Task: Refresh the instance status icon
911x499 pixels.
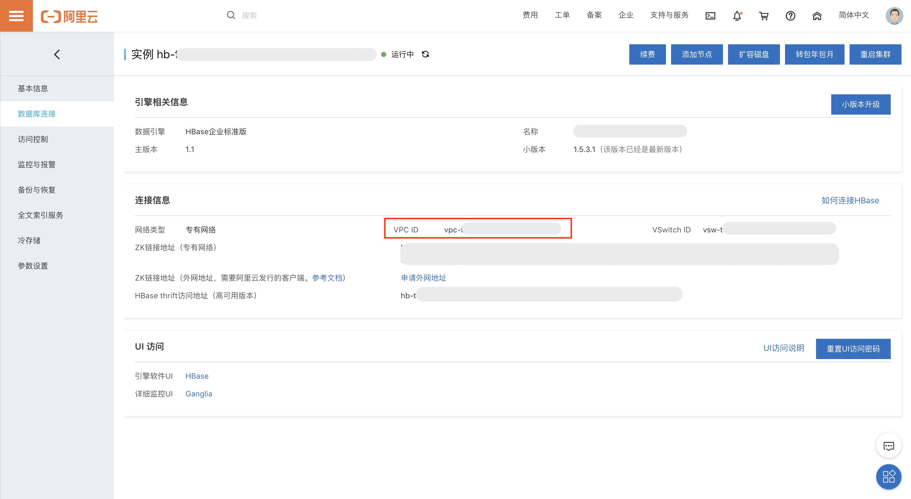Action: 425,54
